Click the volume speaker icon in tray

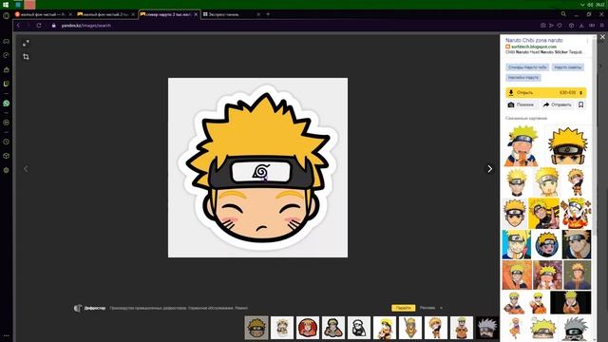[x=590, y=5]
